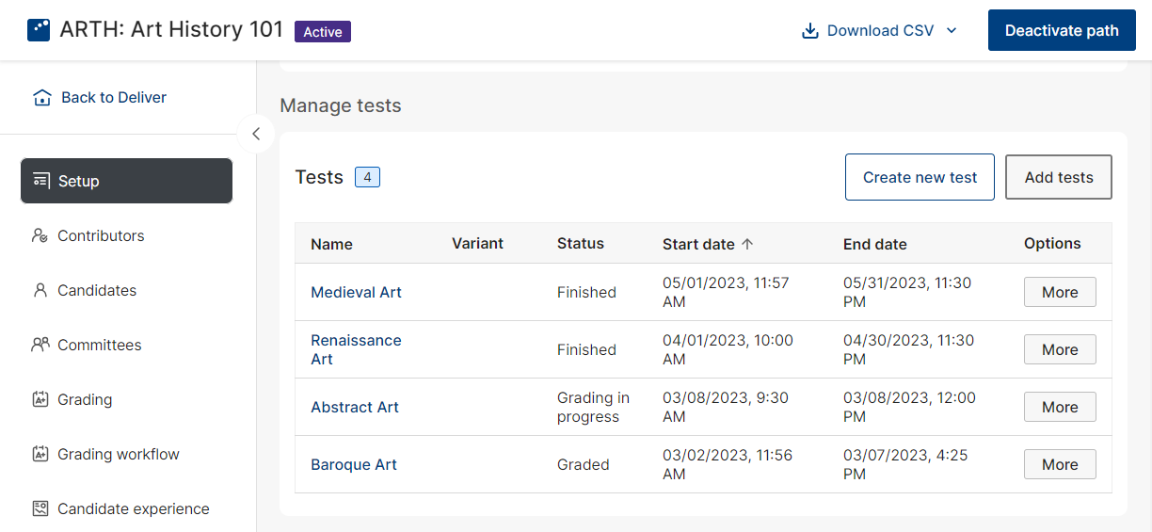Viewport: 1152px width, 532px height.
Task: Click the Committees group icon
Action: [x=40, y=345]
